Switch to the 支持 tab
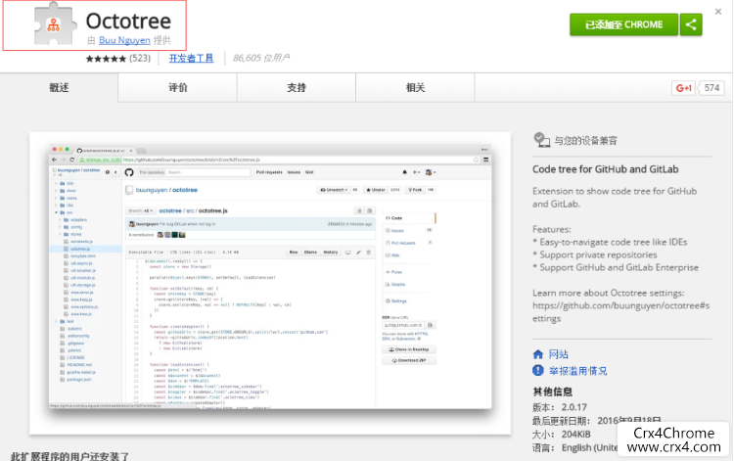The height and width of the screenshot is (461, 734). click(x=297, y=87)
